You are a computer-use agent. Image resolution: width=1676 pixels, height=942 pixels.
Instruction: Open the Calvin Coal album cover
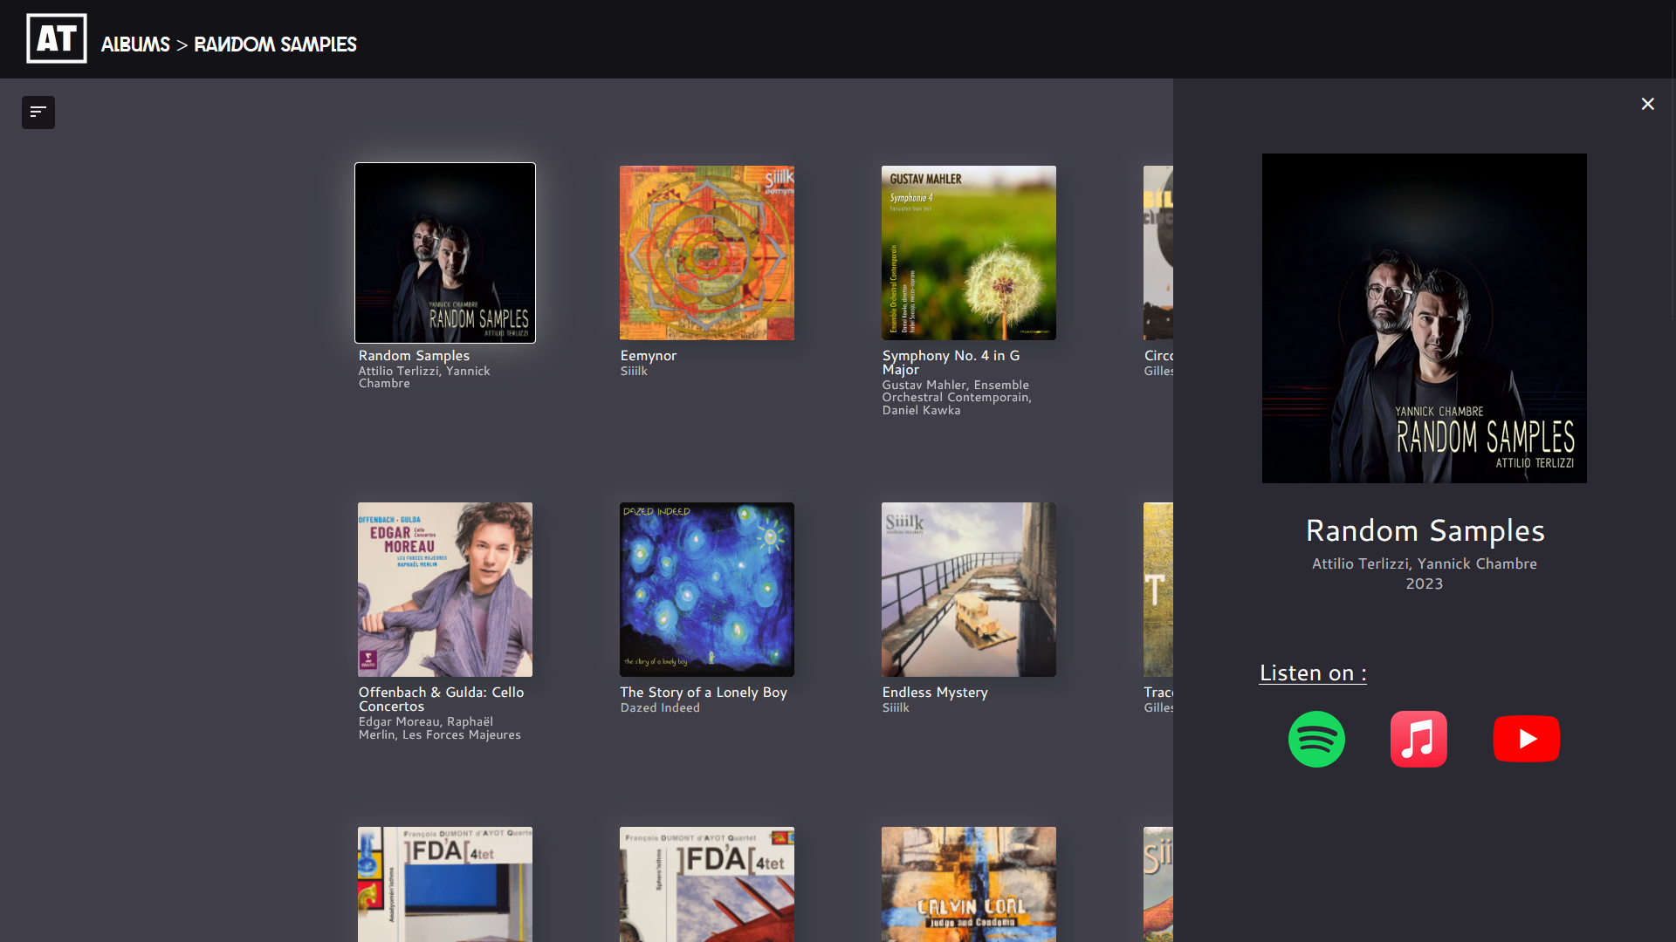tap(969, 884)
